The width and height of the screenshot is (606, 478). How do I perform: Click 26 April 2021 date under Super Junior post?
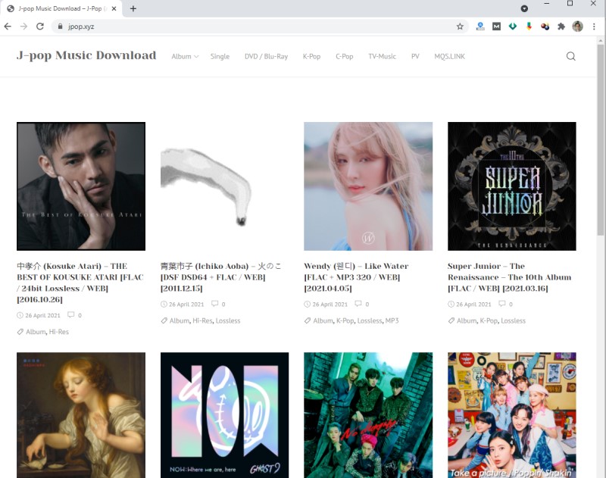474,305
